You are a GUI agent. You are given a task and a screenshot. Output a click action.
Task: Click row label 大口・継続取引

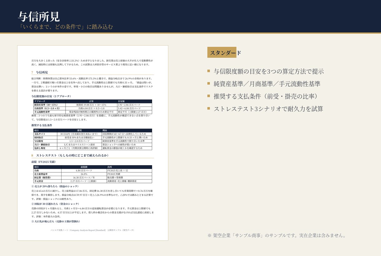pyautogui.click(x=45, y=145)
